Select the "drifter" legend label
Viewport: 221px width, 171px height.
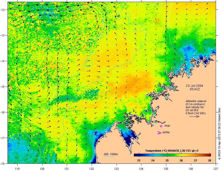[166, 132]
